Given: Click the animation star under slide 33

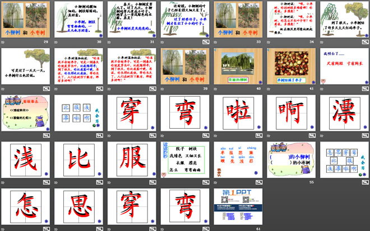Looking at the screenshot, I should pyautogui.click(x=215, y=43).
